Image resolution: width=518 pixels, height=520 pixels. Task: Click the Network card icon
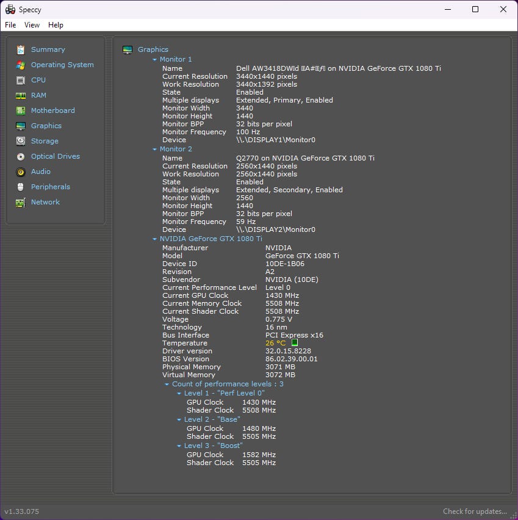tap(21, 202)
